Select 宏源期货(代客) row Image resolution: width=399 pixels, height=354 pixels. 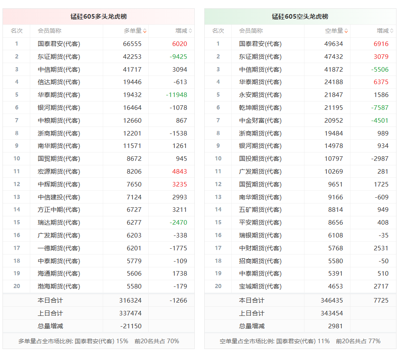click(99, 172)
